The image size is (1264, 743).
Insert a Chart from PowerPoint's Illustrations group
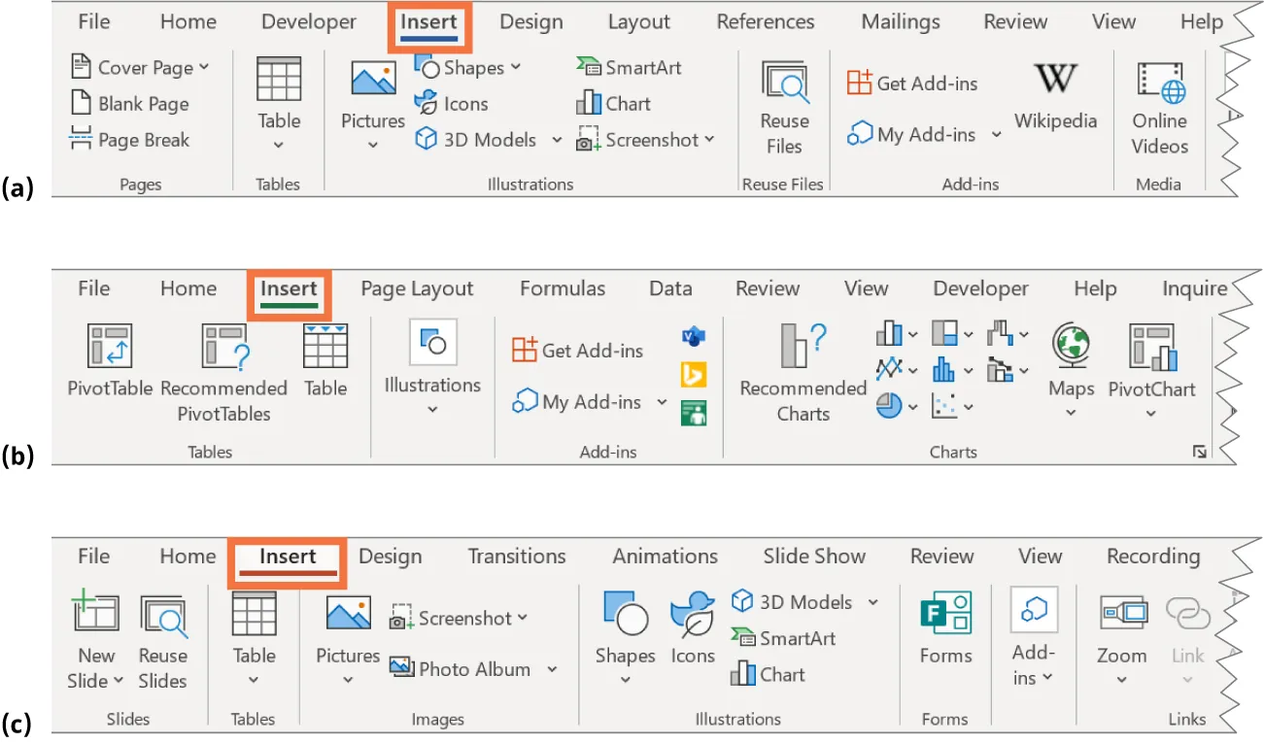pos(767,674)
